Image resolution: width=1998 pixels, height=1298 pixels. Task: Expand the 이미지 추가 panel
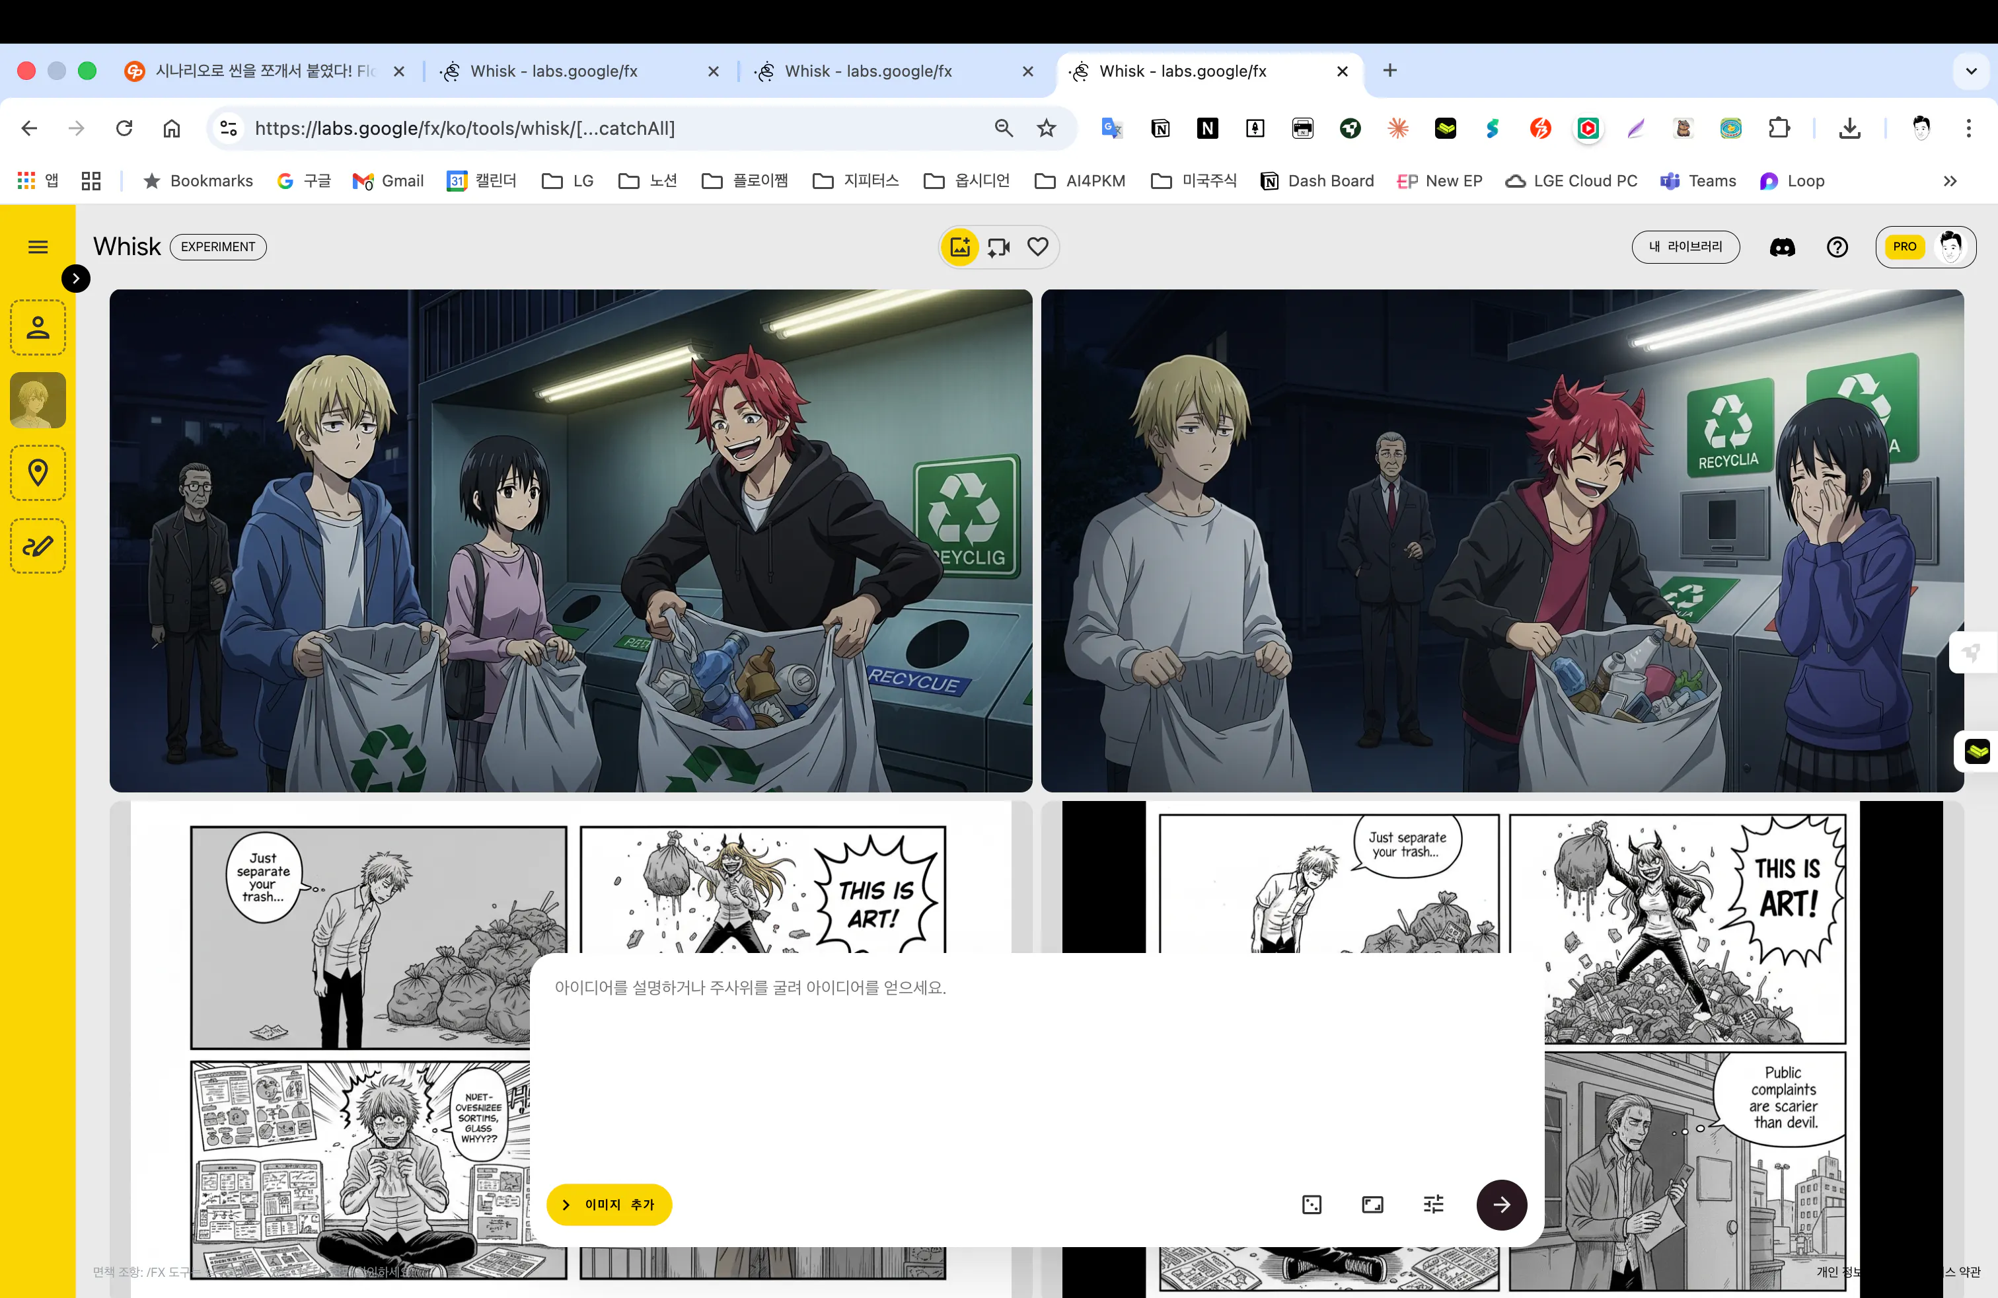click(x=609, y=1205)
